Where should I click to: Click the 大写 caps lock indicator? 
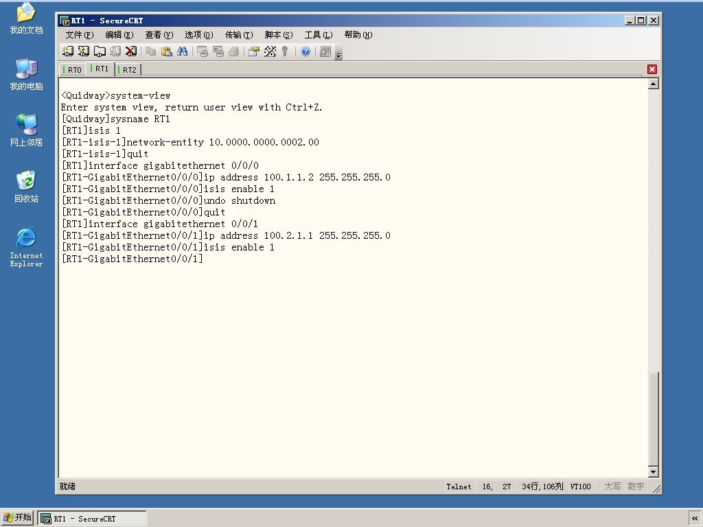(x=612, y=487)
